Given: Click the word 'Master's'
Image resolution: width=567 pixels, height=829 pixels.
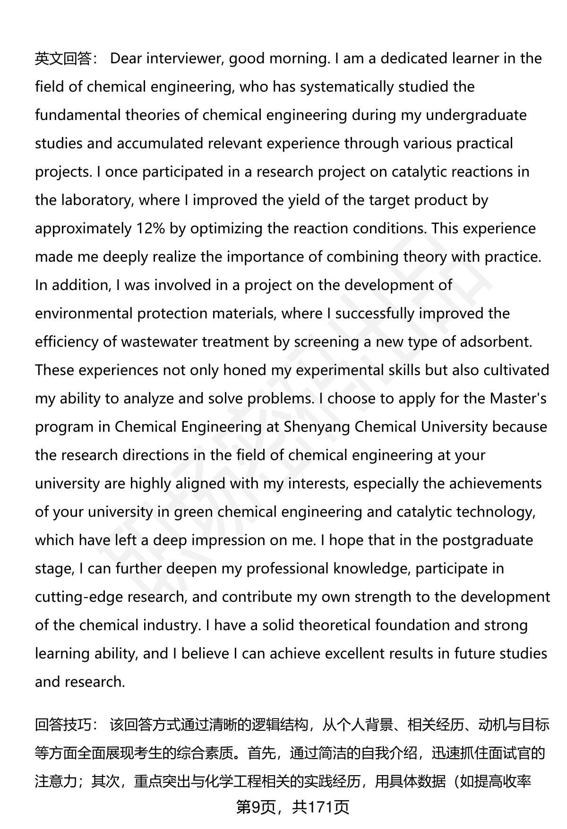Looking at the screenshot, I should [x=518, y=399].
